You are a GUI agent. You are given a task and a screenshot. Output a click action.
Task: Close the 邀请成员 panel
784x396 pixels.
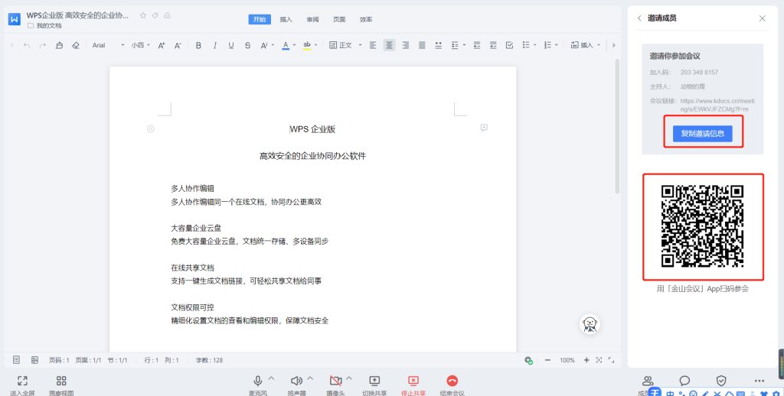(762, 18)
